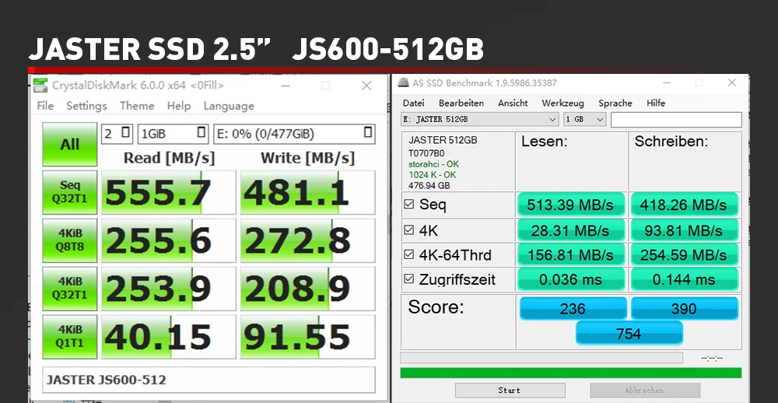Open AS SSD Datei menu
Screen dimensions: 778x403
tap(413, 103)
